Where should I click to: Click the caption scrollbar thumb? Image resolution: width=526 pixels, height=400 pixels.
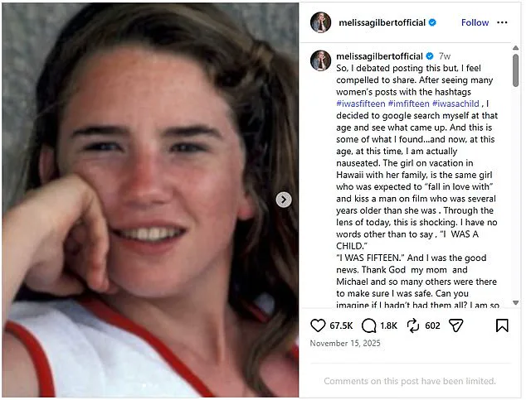[x=515, y=70]
